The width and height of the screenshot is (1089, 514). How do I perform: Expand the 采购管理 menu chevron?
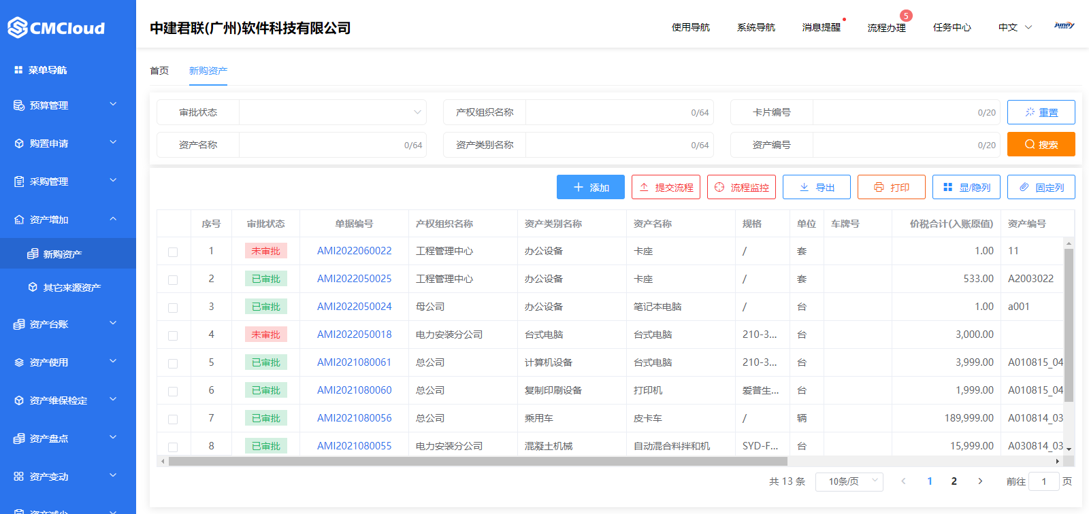113,180
